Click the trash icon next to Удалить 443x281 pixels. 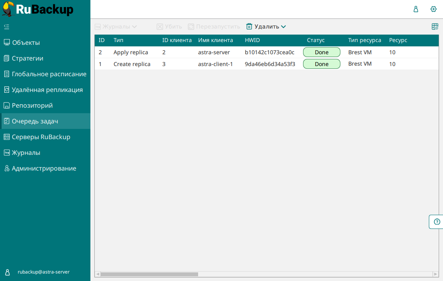(x=249, y=27)
